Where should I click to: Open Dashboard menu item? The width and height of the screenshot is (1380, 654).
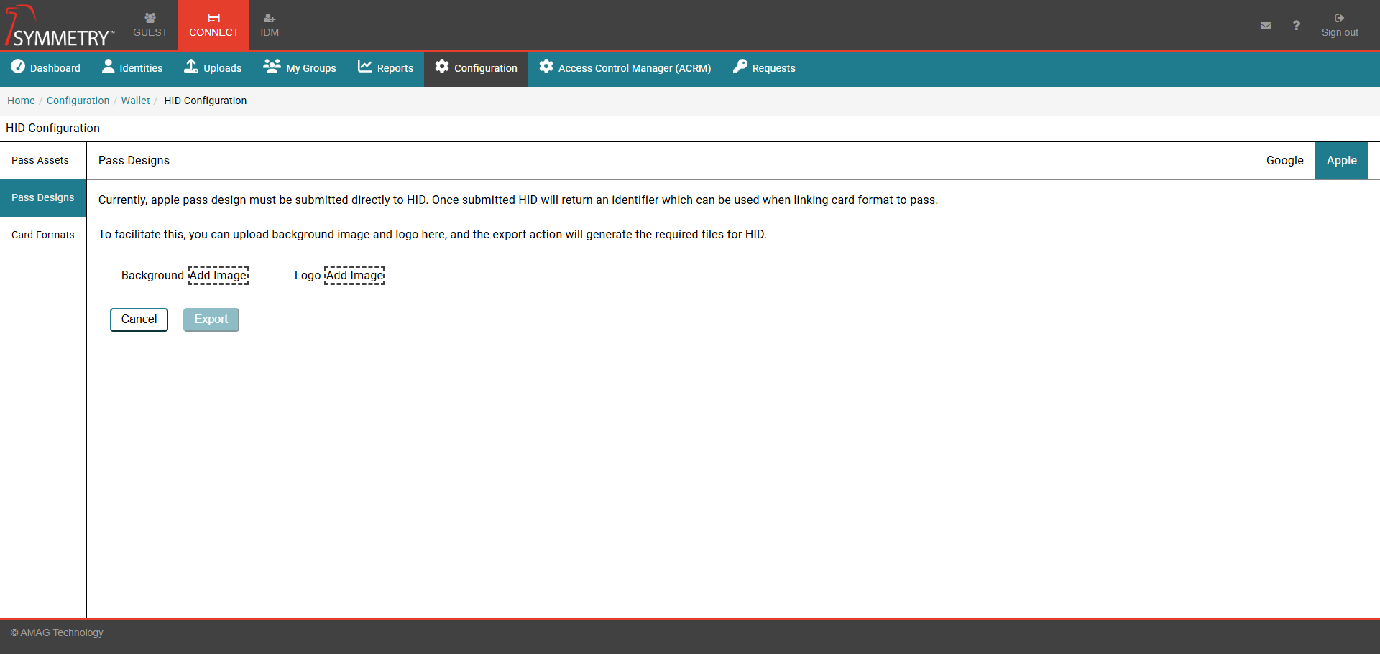(x=46, y=68)
